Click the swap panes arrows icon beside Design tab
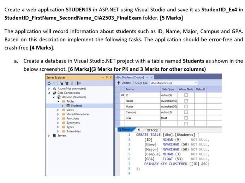The height and width of the screenshot is (183, 245). [x=139, y=130]
